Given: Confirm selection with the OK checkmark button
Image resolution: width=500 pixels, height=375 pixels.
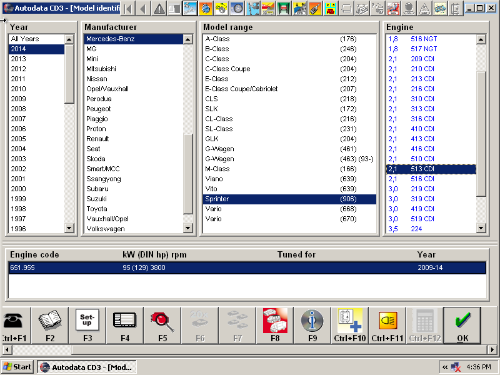Looking at the screenshot, I should point(462,325).
